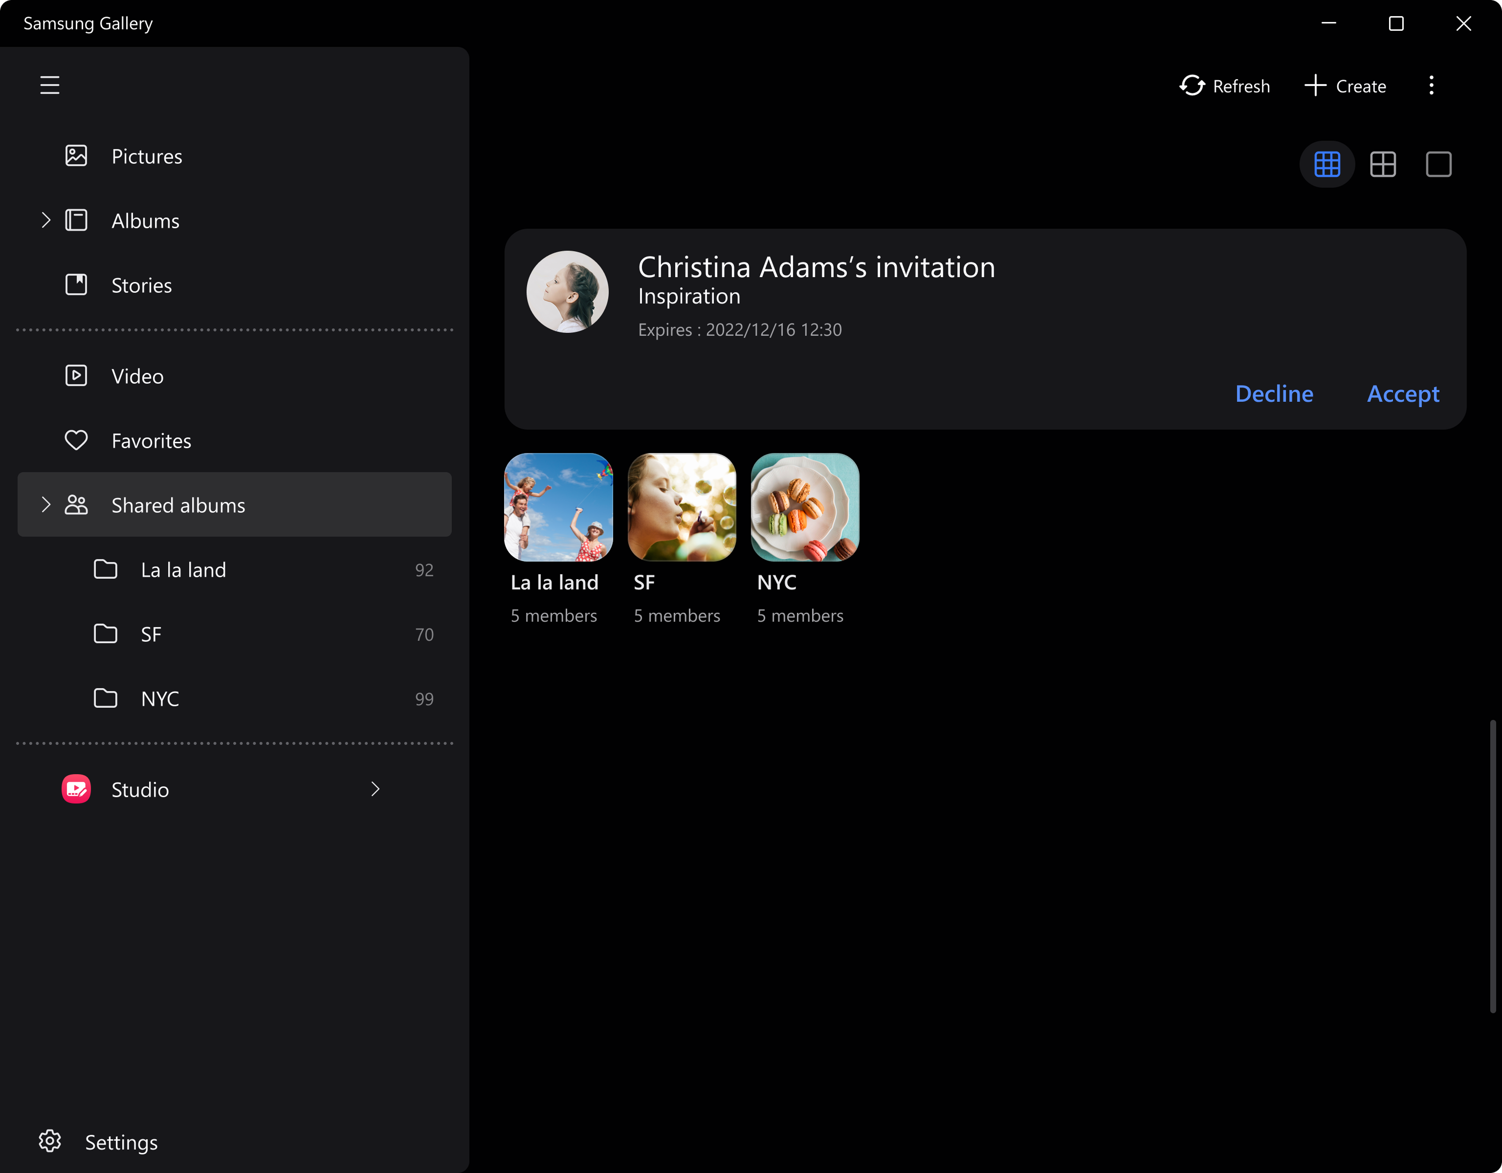This screenshot has width=1502, height=1173.
Task: Click the Shared albums people icon
Action: (x=75, y=505)
